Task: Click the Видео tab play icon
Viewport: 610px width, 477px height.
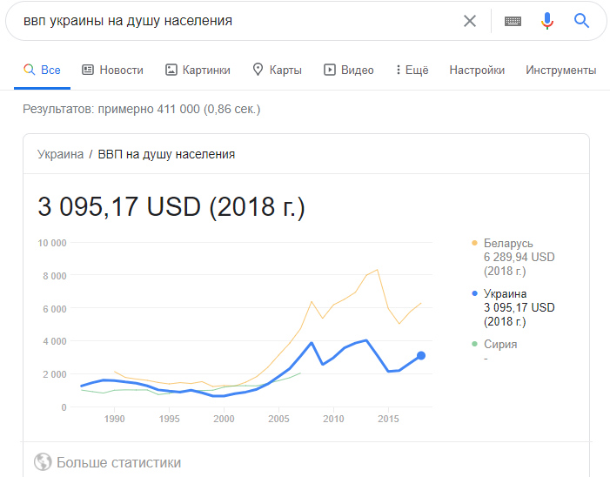Action: [x=330, y=70]
